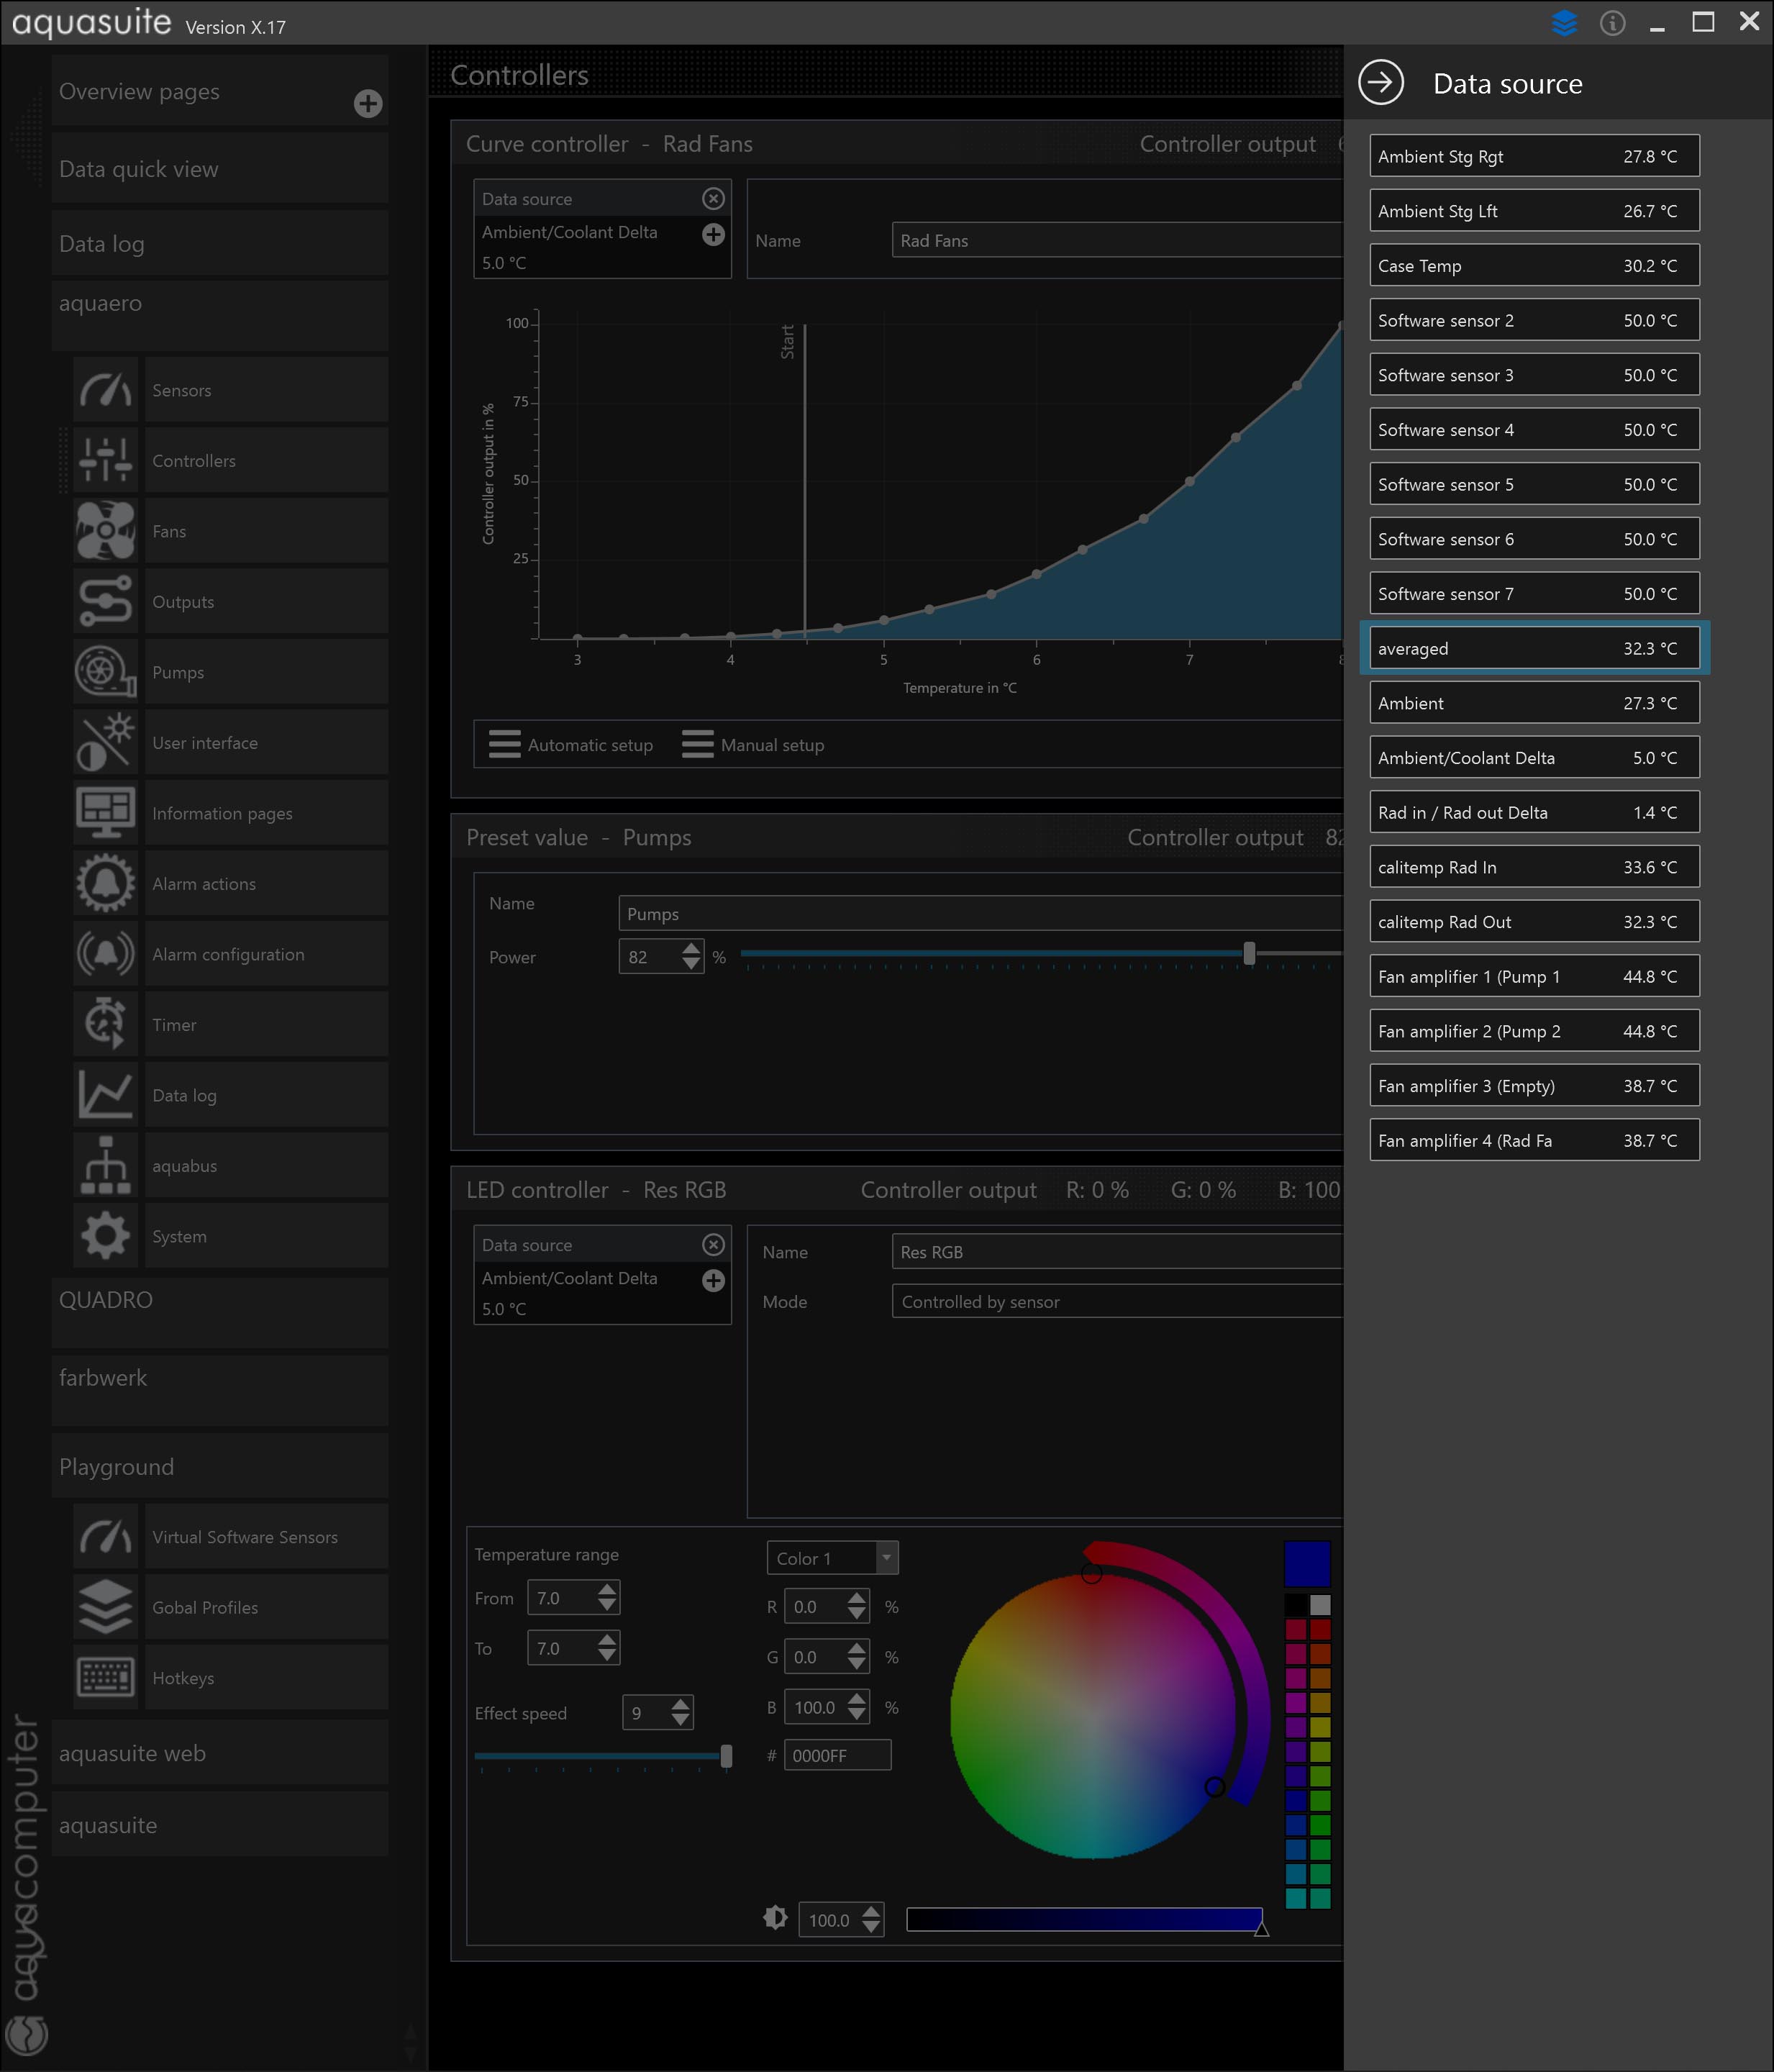Remove the Res RGB data source
Viewport: 1774px width, 2072px height.
click(x=713, y=1244)
